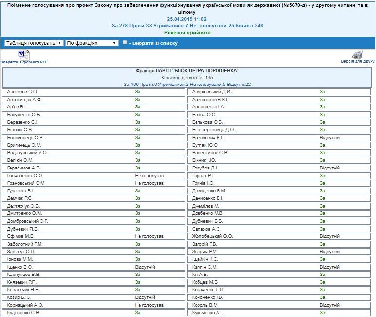Select deputy name 'Алексєєв С.О.'
Viewport: 376px width, 317px height.
tap(22, 92)
